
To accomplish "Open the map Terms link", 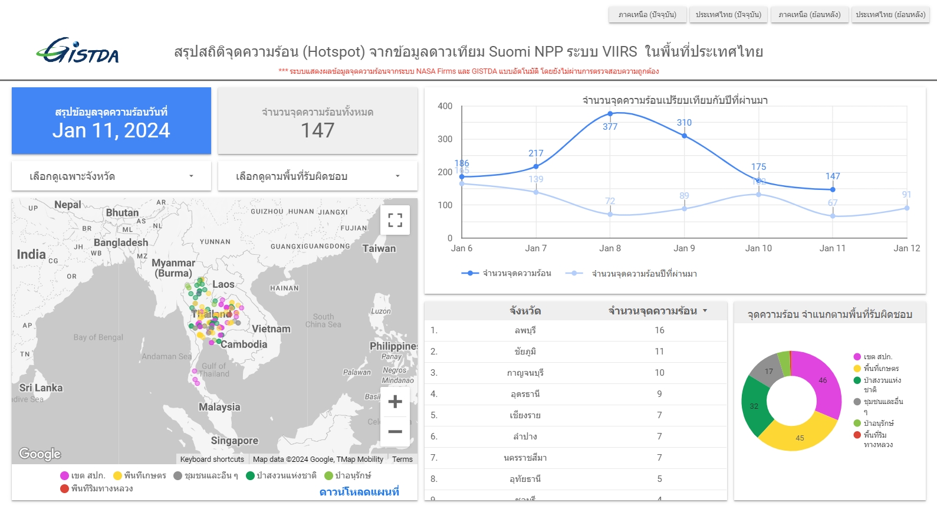I will coord(402,460).
